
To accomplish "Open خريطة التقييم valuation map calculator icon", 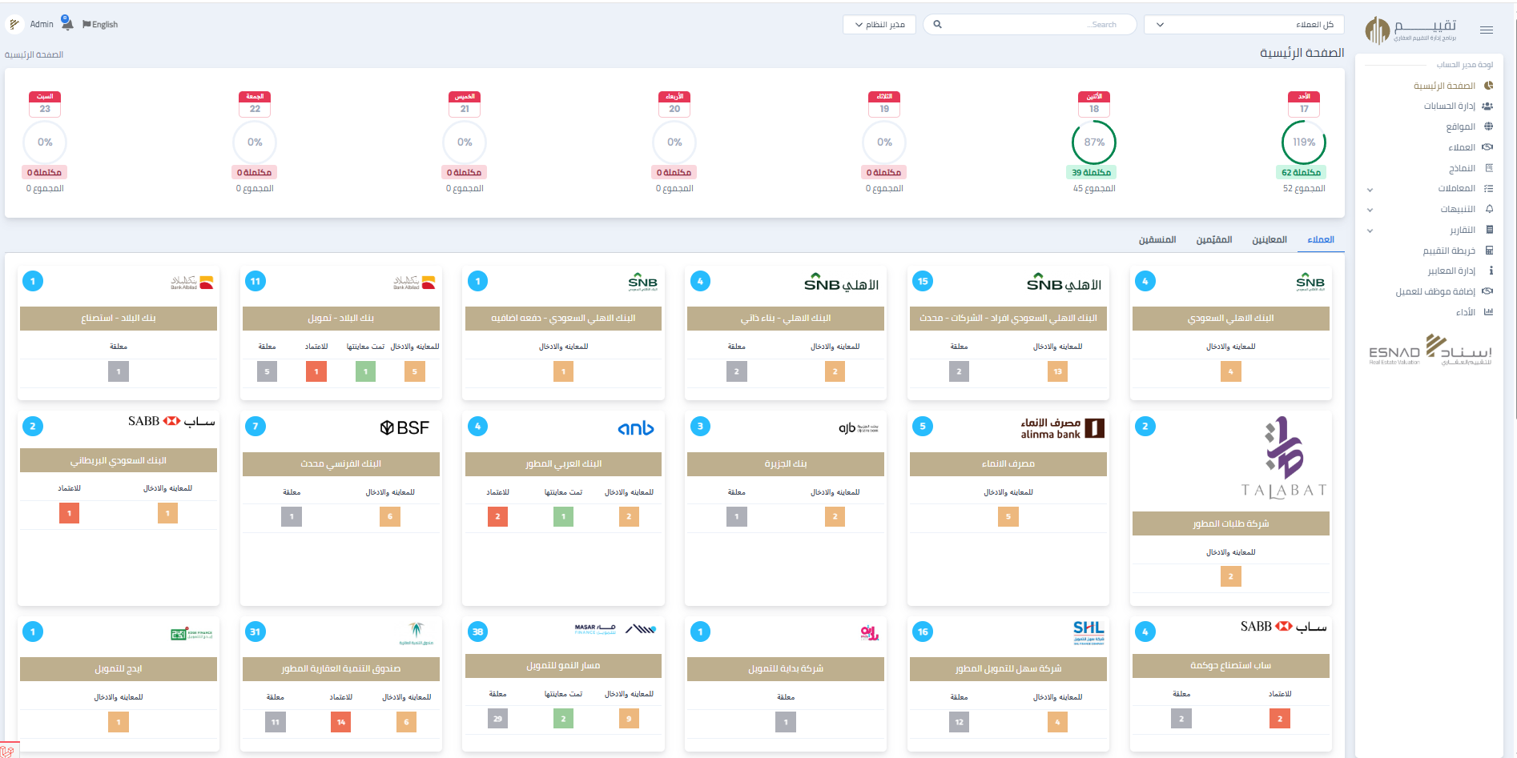I will point(1489,251).
